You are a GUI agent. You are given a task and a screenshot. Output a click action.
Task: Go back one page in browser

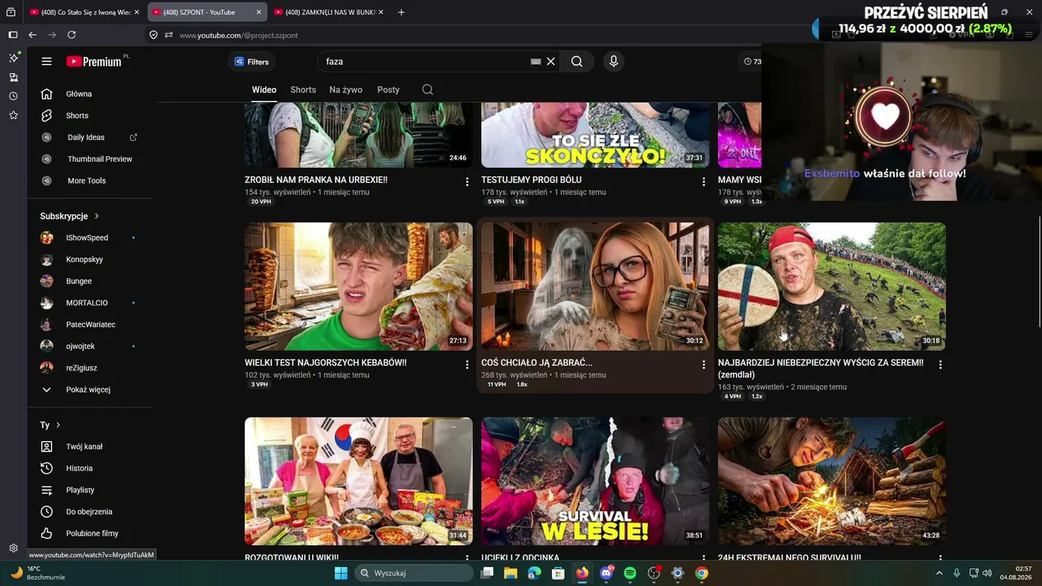coord(33,35)
